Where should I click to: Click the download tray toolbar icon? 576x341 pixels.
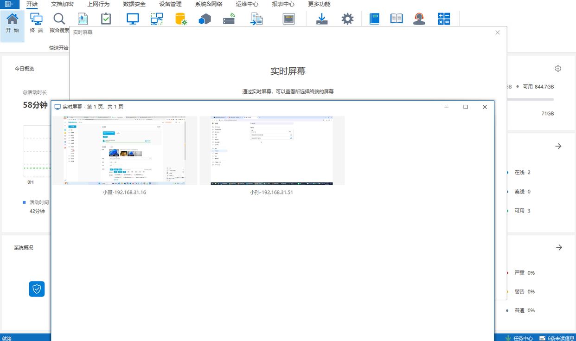click(322, 19)
